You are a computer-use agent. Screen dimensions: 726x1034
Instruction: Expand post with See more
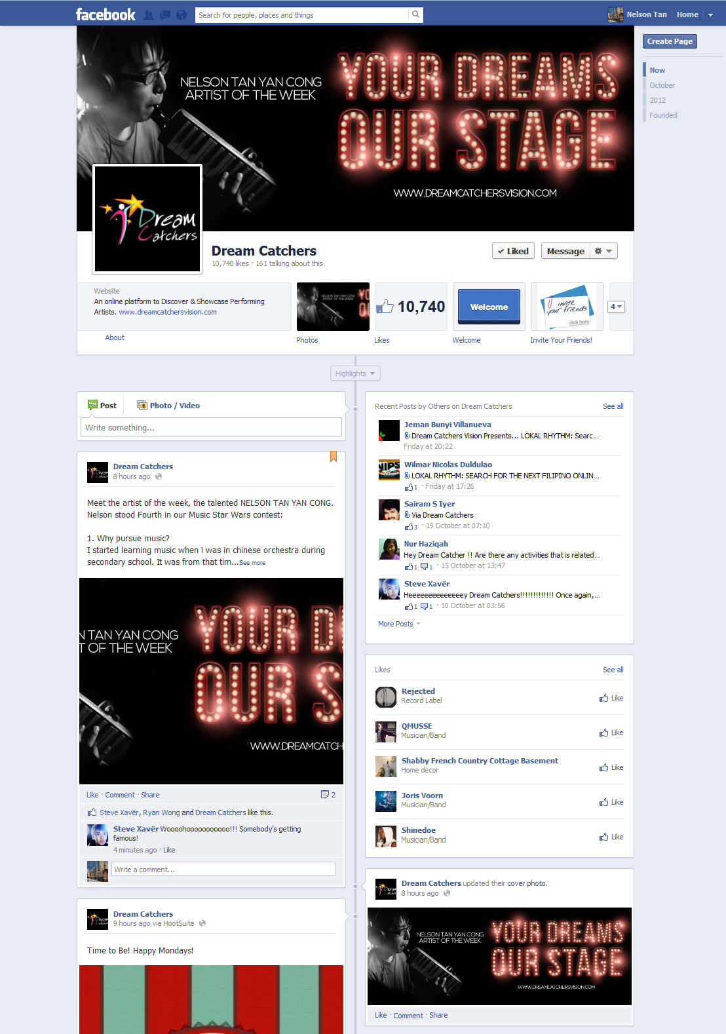[252, 563]
